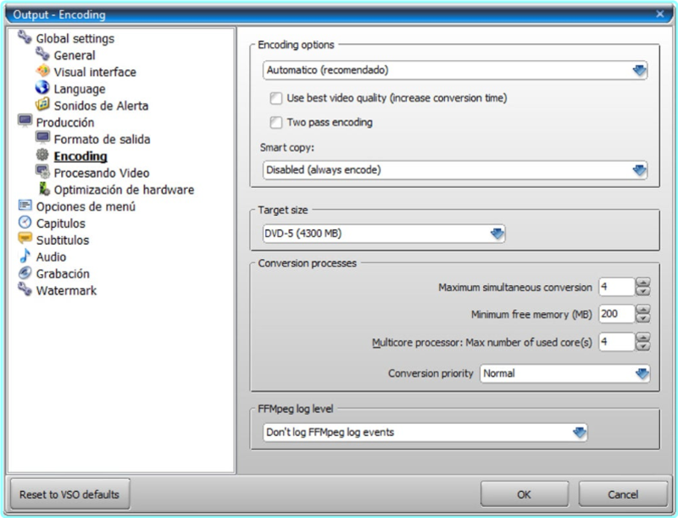Open the Conversion priority Normal dropdown

point(564,373)
